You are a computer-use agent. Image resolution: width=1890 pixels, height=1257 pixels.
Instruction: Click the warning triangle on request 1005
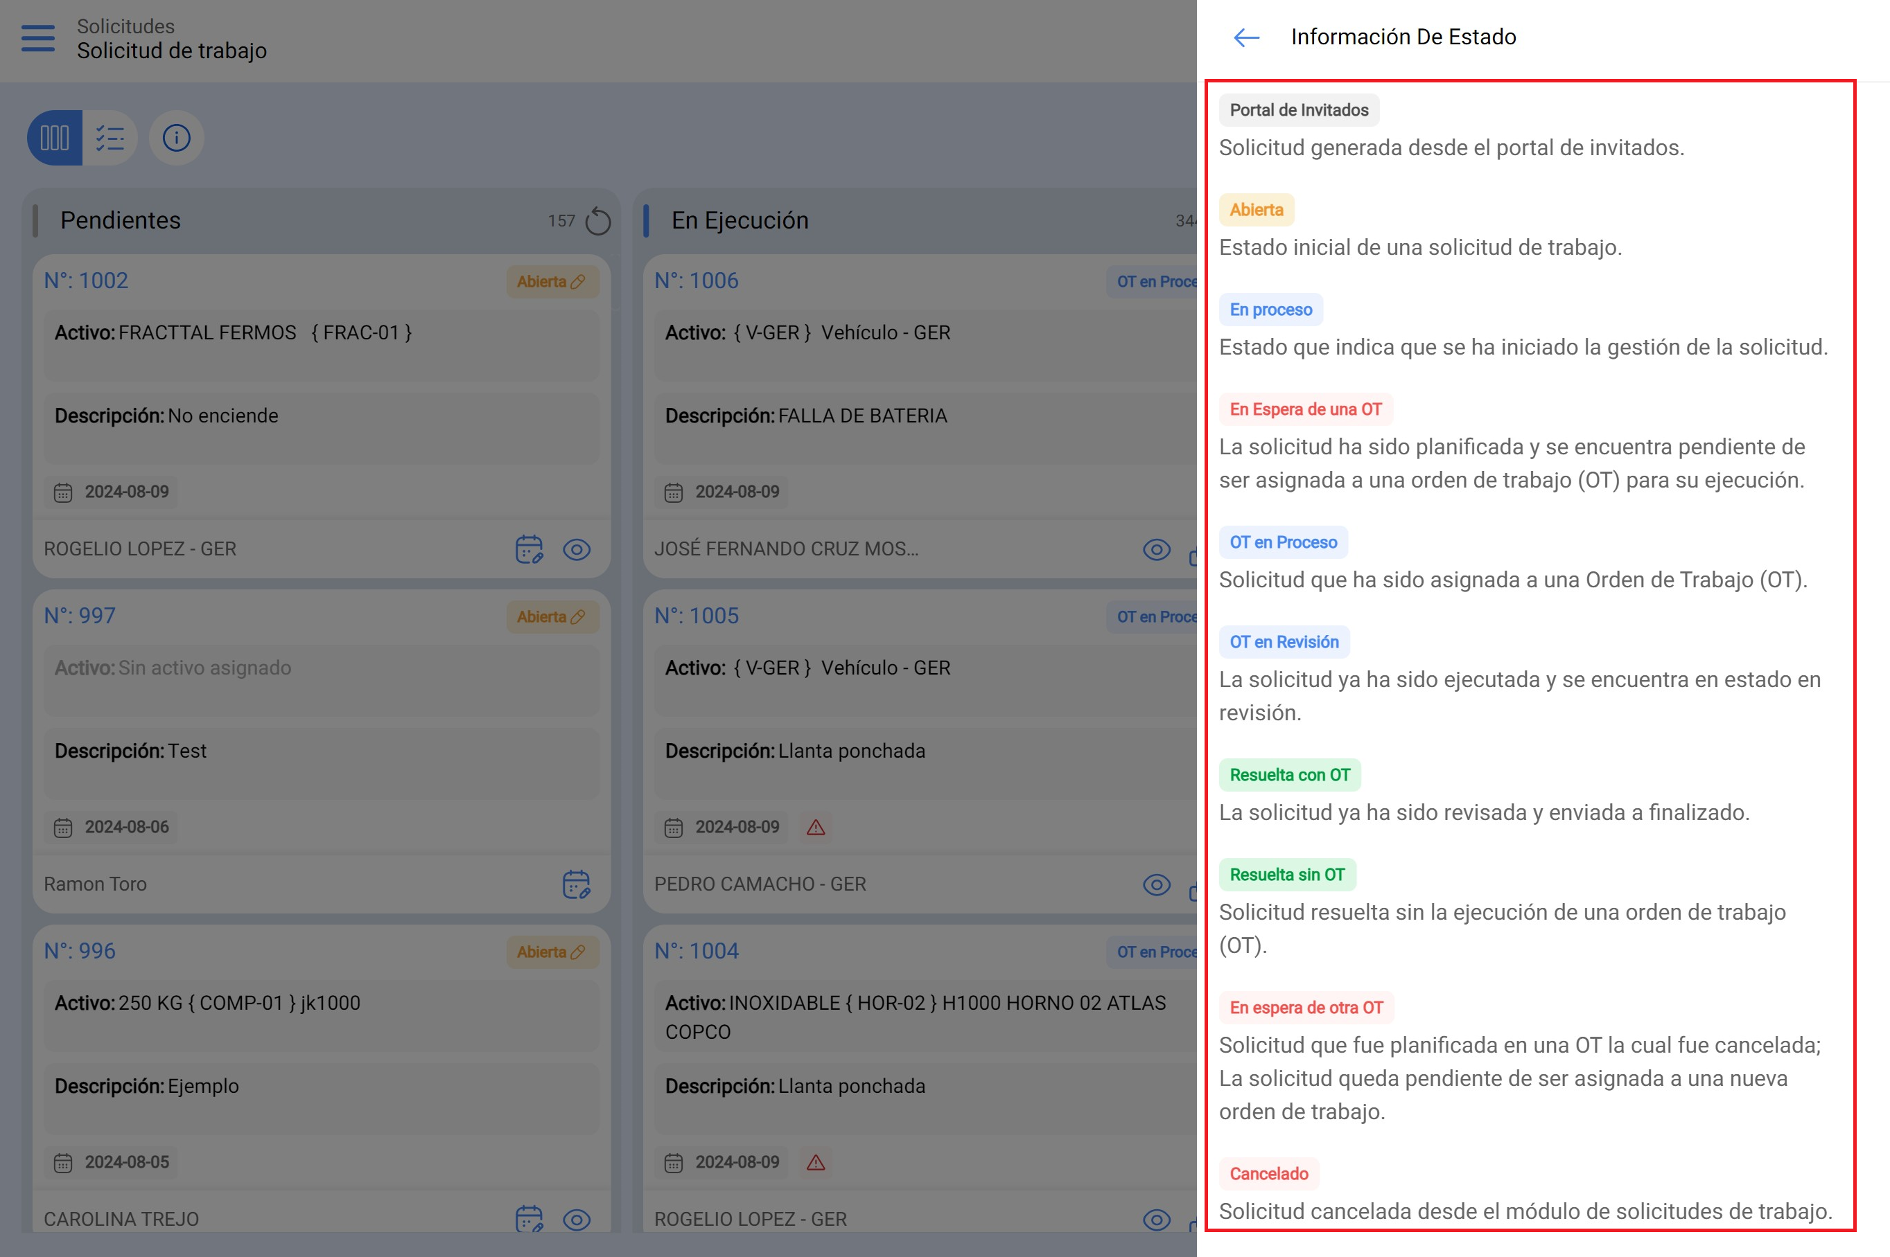tap(816, 828)
